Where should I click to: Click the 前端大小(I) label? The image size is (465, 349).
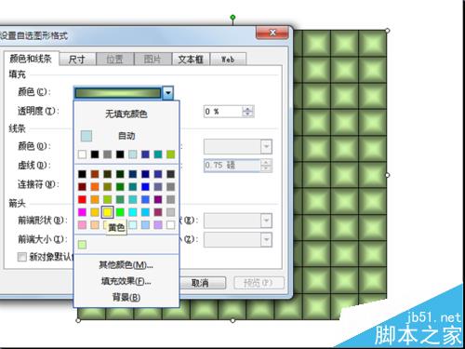(43, 239)
